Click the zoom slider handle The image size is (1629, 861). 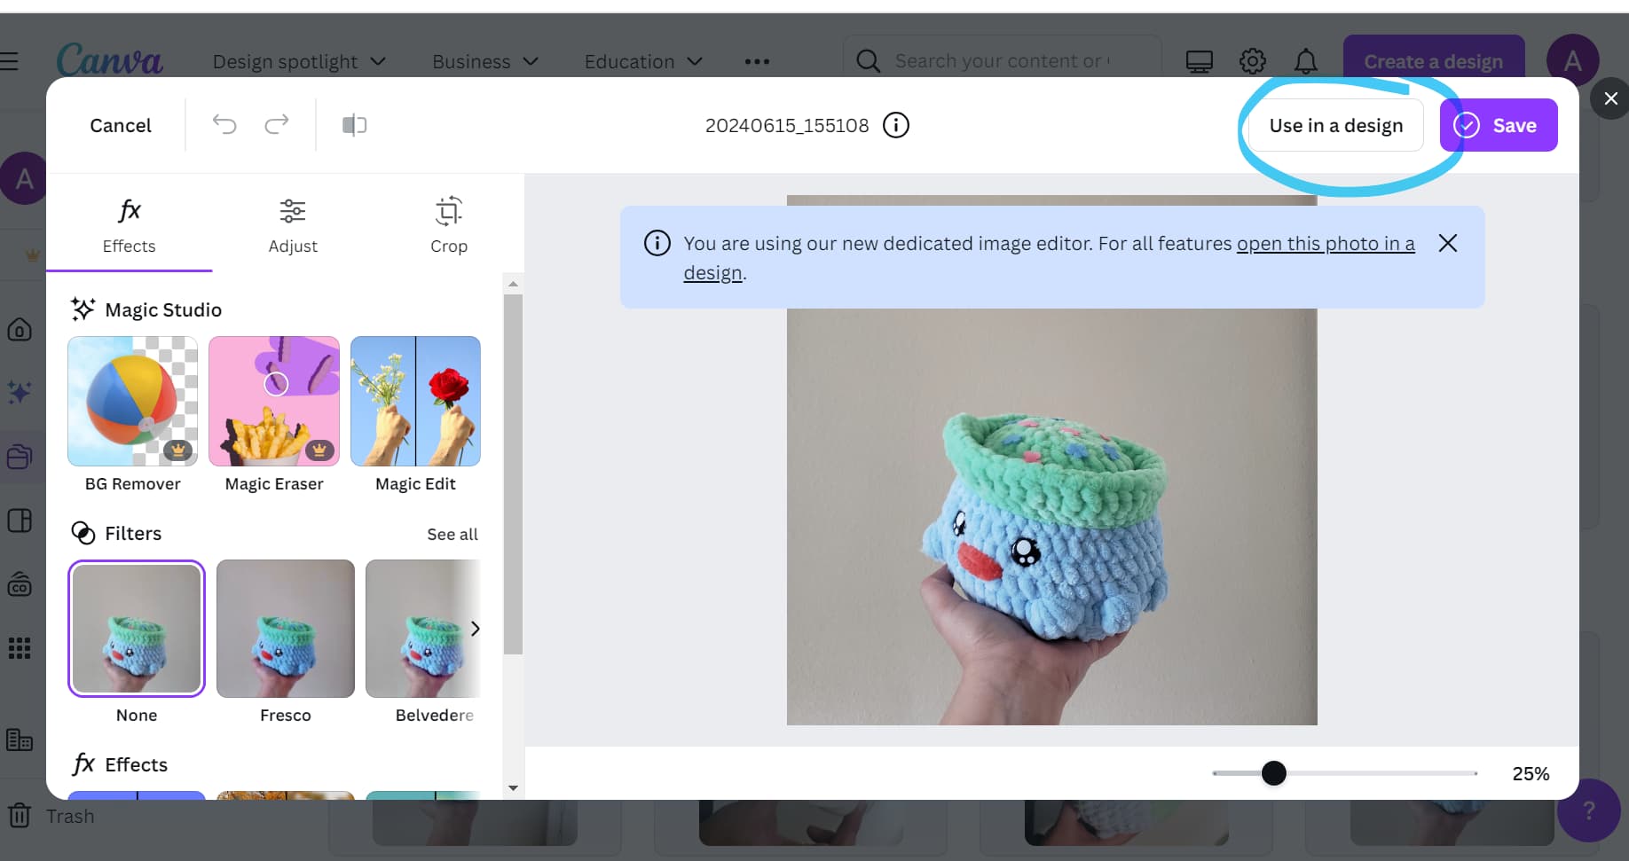pos(1273,773)
